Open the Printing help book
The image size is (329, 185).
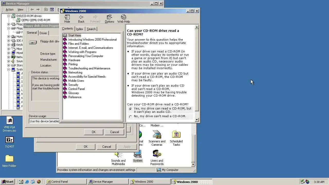pos(73,64)
